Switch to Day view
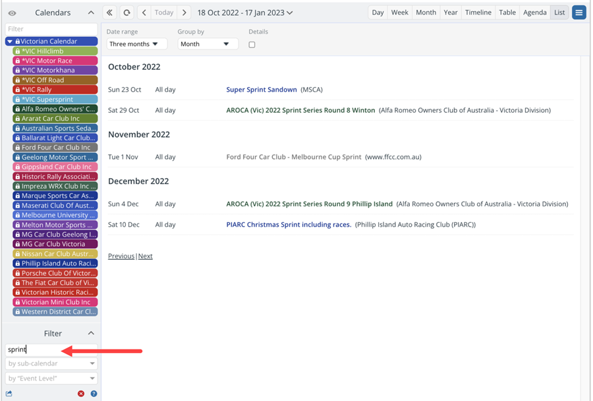 tap(378, 13)
